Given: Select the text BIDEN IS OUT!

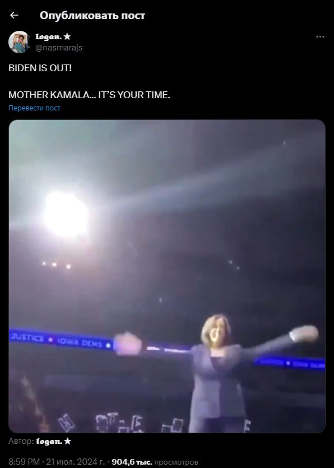Looking at the screenshot, I should click(40, 68).
